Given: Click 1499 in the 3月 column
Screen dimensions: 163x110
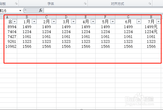Looking at the screenshot, I should click(66, 27).
